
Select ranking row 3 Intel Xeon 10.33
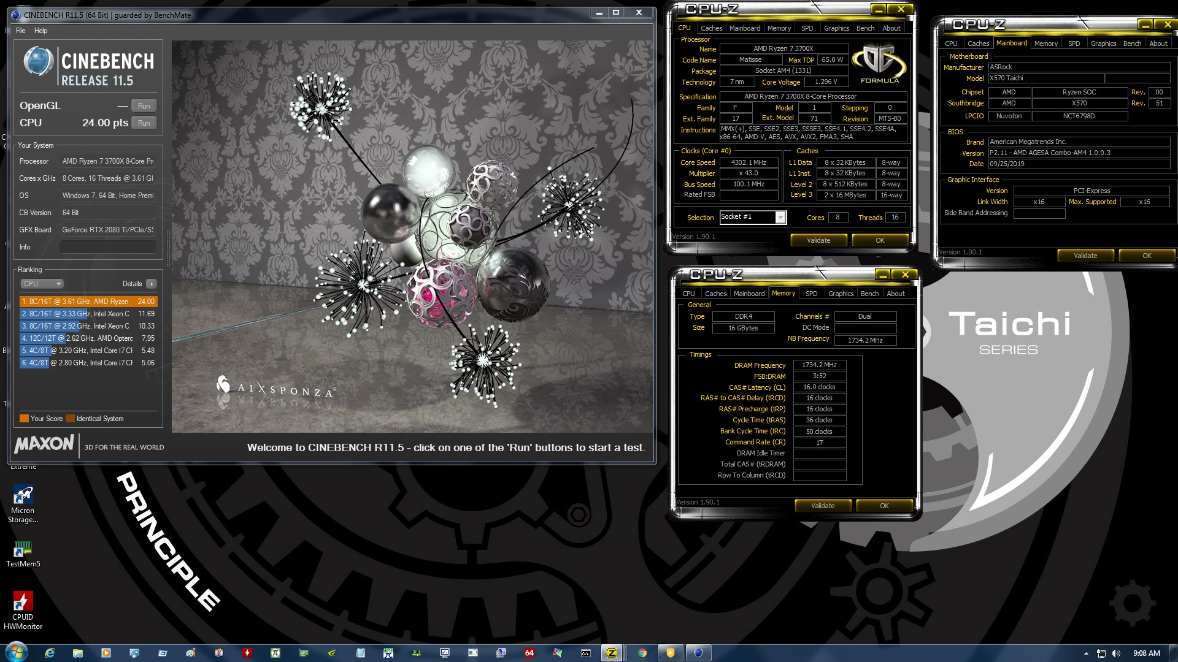pos(88,326)
